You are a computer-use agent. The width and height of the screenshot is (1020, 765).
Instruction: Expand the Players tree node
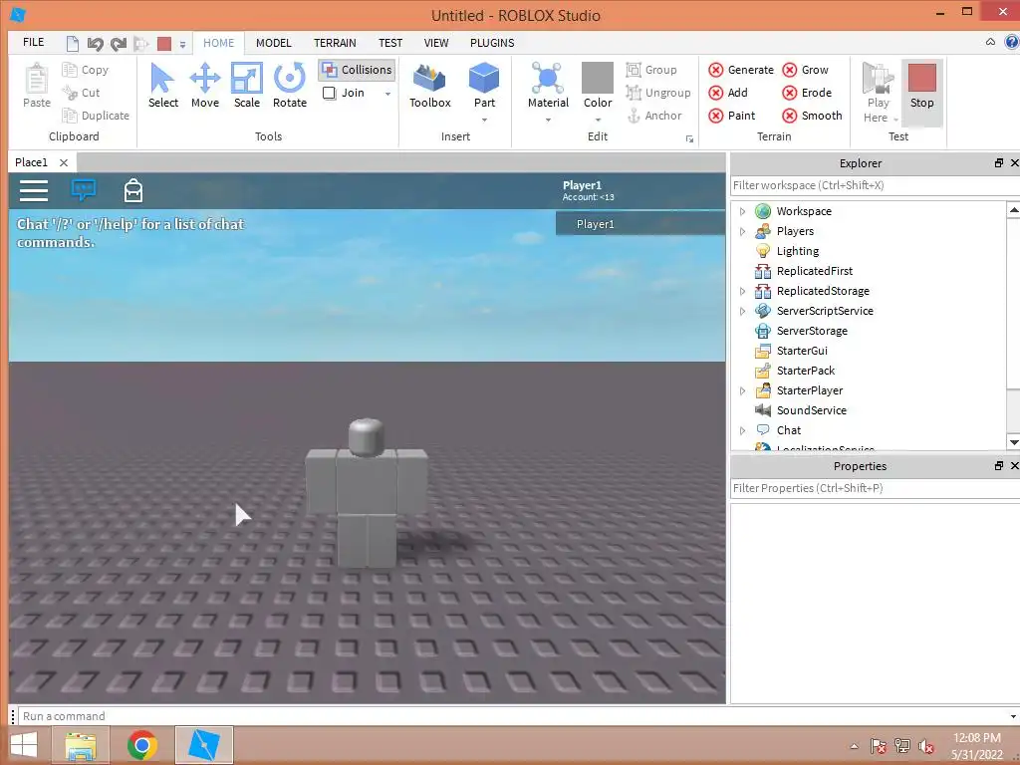pyautogui.click(x=742, y=231)
